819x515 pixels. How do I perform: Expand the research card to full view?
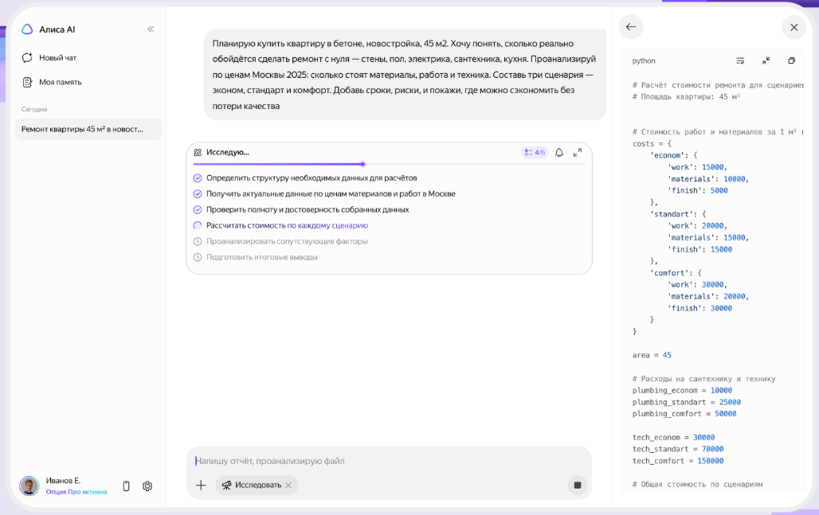577,152
